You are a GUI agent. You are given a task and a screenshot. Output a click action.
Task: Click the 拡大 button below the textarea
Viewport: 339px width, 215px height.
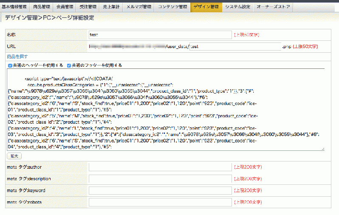point(14,156)
